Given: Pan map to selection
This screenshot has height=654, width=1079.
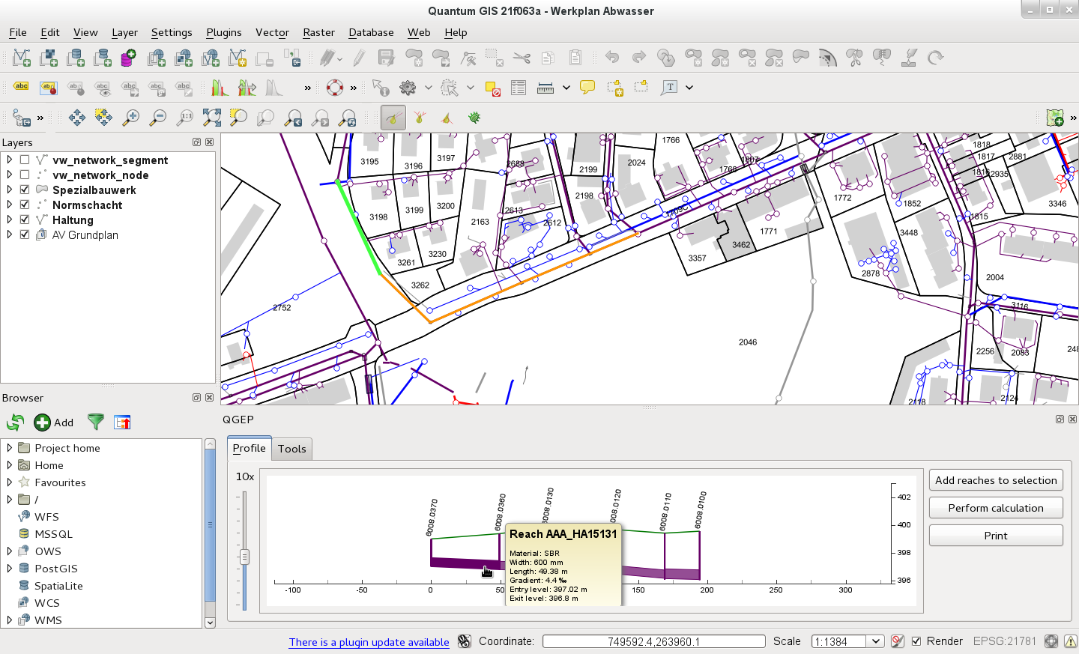Looking at the screenshot, I should [x=103, y=118].
